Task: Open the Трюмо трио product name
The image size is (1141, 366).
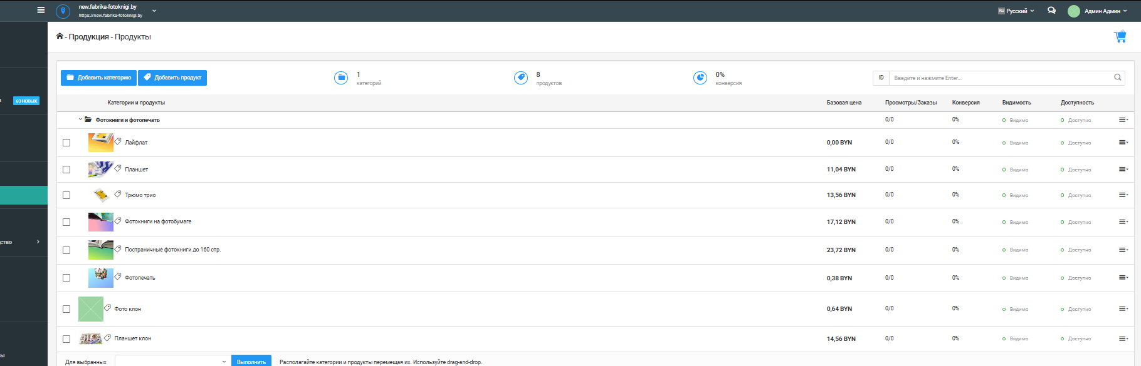Action: [x=140, y=195]
